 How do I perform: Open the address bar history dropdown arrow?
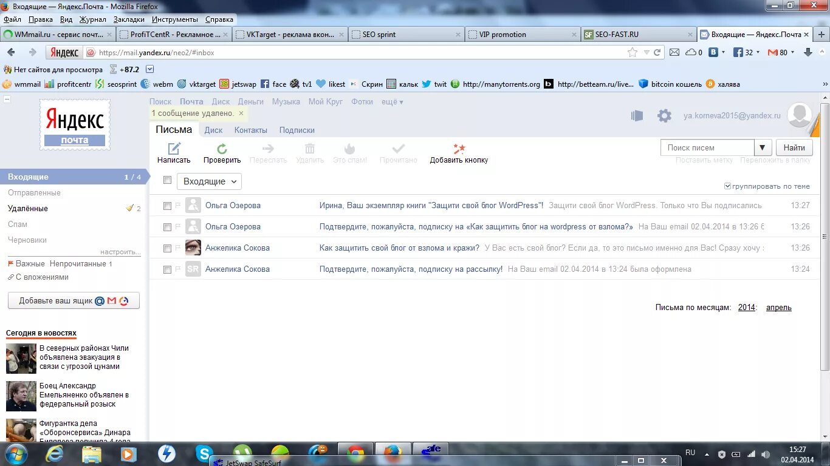(x=647, y=53)
